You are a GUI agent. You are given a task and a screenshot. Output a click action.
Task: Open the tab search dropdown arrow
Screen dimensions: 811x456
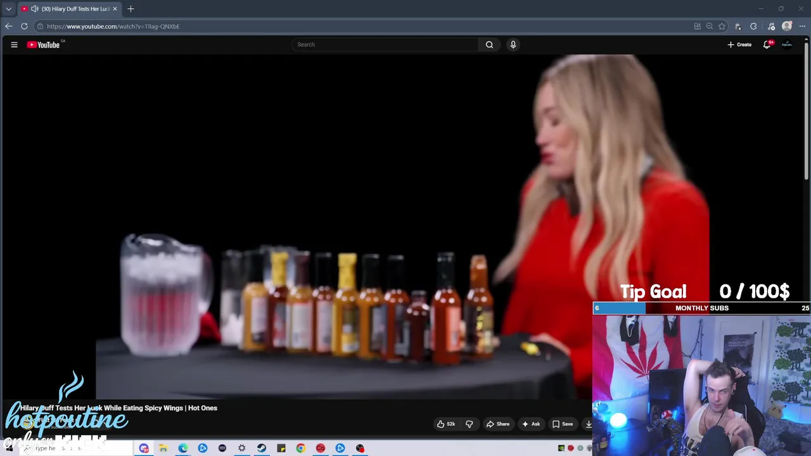tap(8, 9)
